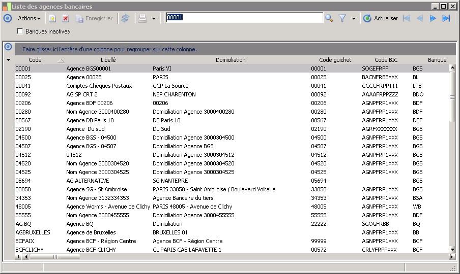Click the filter funnel icon
Viewport: 460px width, 274px height.
click(x=342, y=18)
